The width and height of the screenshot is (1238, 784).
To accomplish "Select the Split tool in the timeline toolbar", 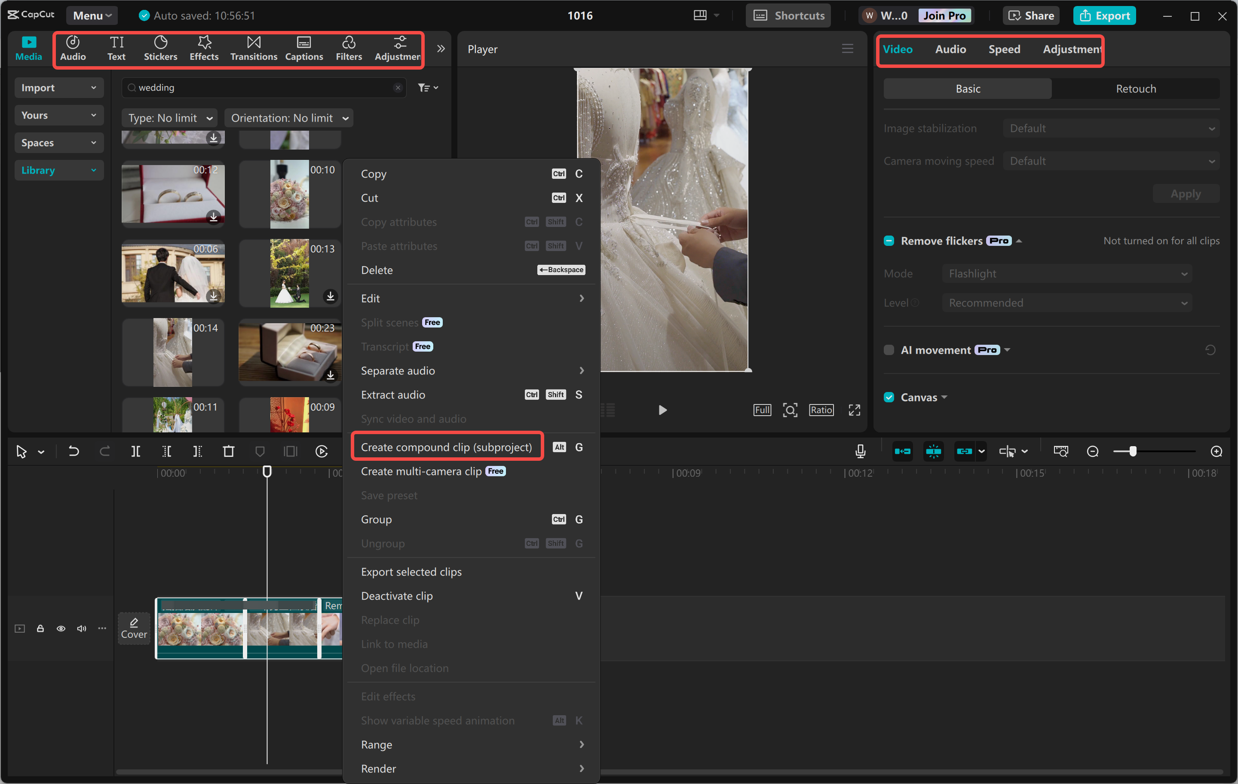I will [136, 451].
